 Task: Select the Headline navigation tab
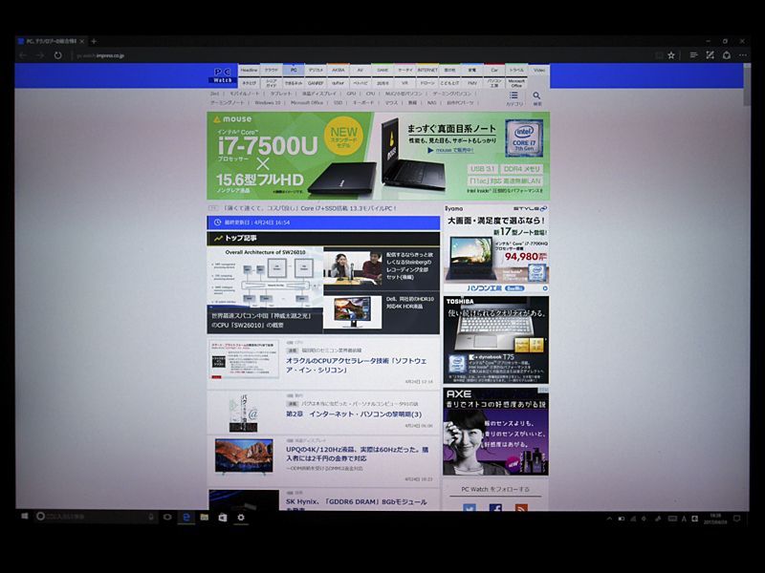pyautogui.click(x=249, y=70)
